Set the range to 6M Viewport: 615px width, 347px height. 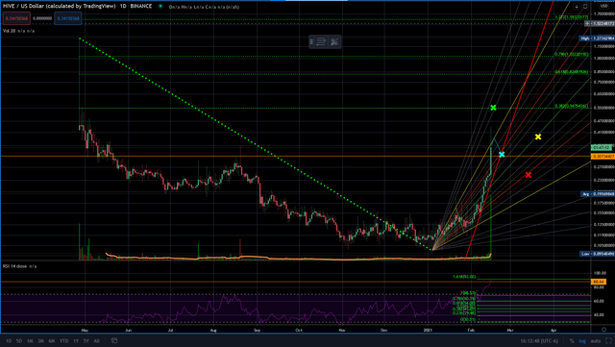click(52, 341)
